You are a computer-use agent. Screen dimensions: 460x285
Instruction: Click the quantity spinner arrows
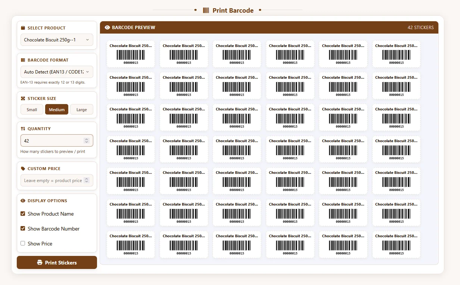pyautogui.click(x=87, y=141)
